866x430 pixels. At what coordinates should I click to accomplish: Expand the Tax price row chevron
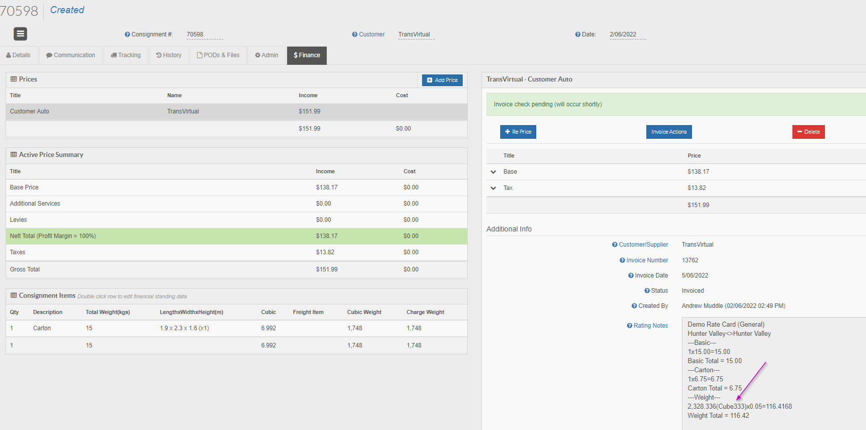(493, 188)
